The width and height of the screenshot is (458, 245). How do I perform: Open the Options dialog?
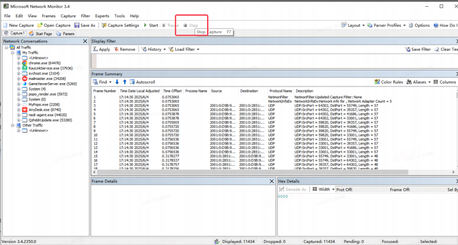pyautogui.click(x=419, y=26)
